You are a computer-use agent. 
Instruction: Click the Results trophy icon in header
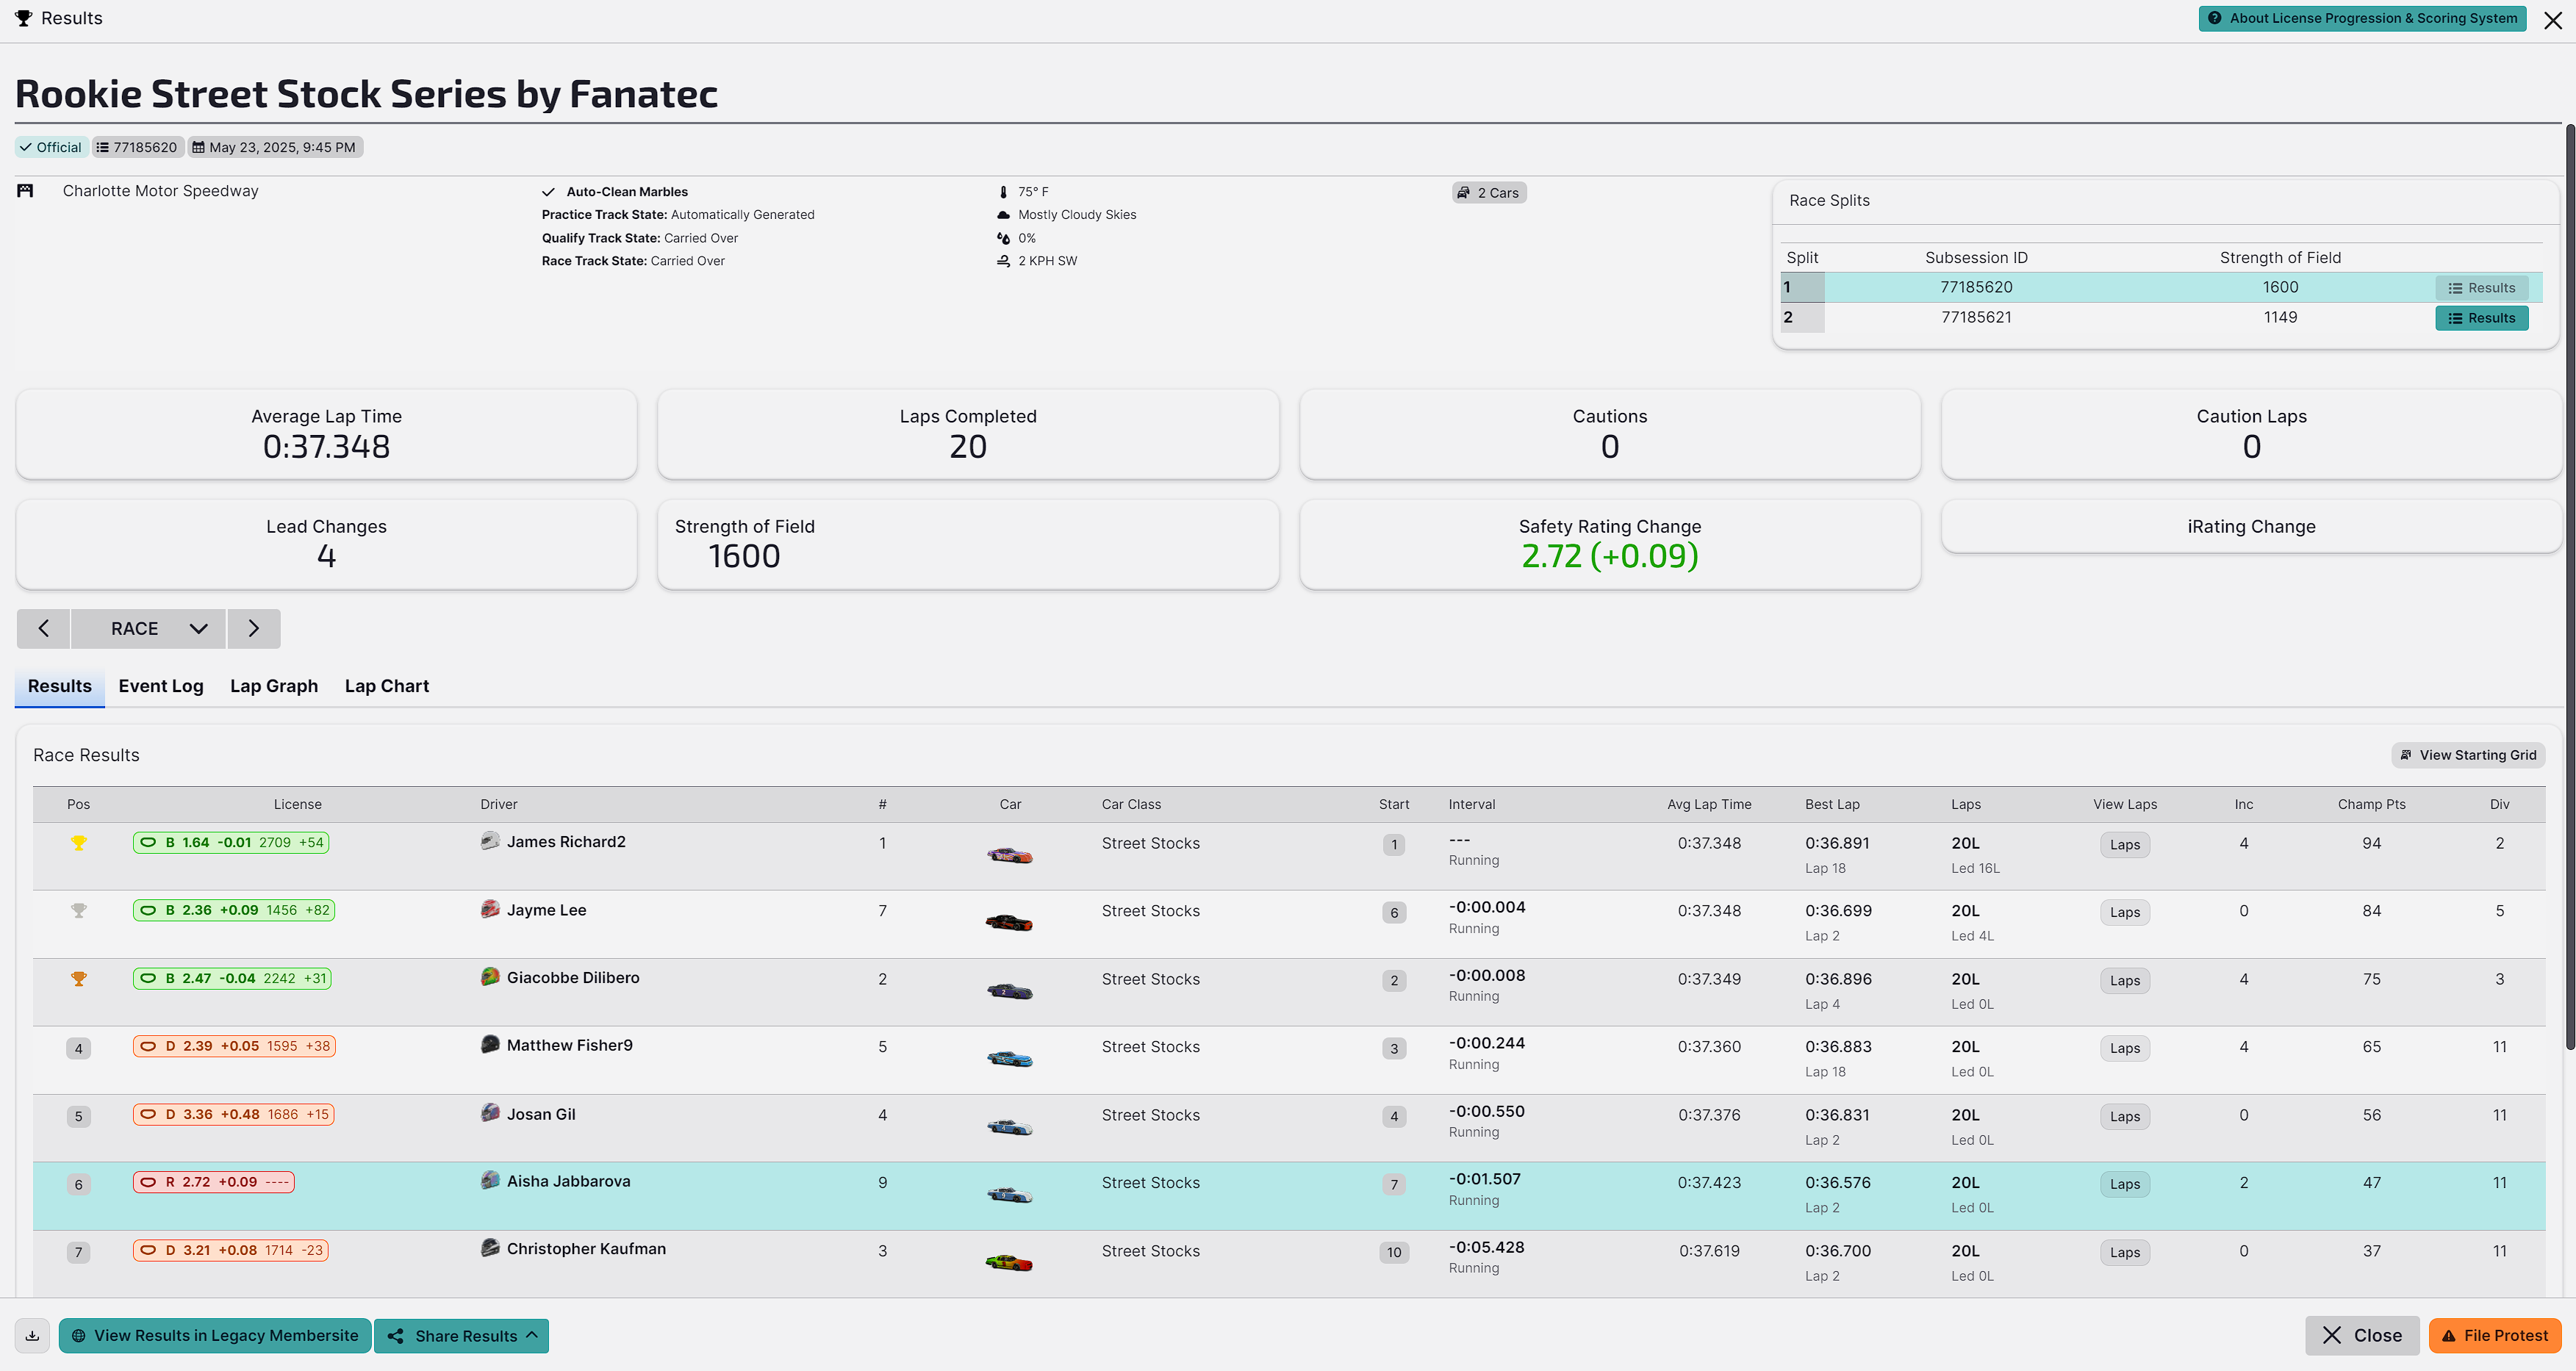24,18
